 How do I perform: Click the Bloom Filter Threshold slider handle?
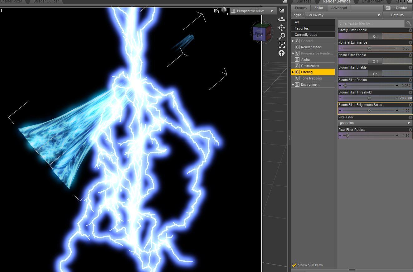coord(369,98)
